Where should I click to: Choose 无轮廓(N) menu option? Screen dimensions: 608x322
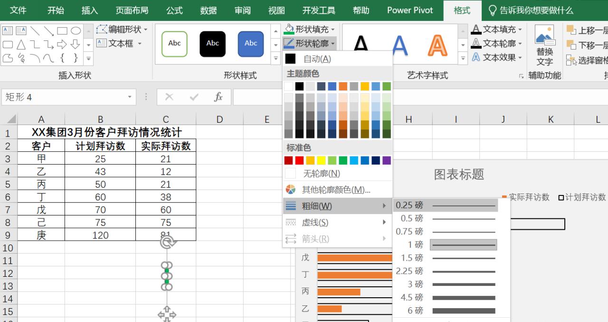pos(337,174)
